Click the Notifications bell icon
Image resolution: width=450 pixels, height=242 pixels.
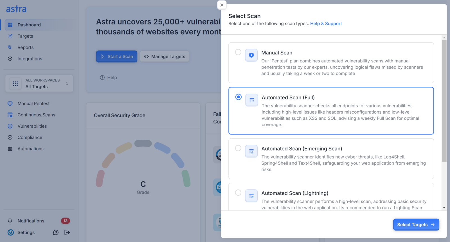(10, 221)
